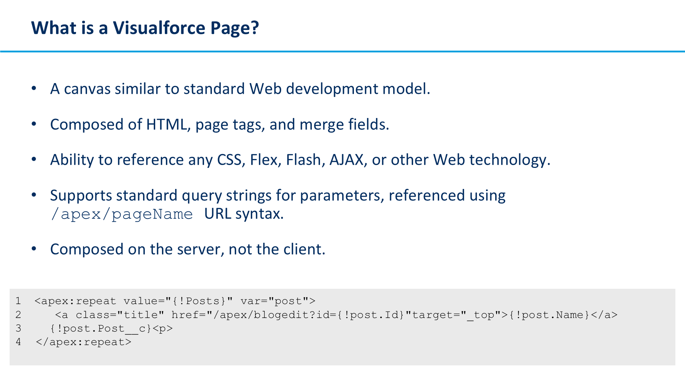Click the words 'URL syntax.'
The height and width of the screenshot is (385, 685).
pos(244,214)
